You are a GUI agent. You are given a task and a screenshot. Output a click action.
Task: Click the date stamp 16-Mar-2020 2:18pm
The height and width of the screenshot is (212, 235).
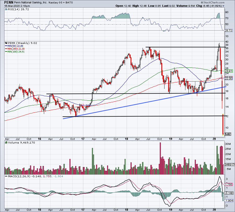[x=17, y=6]
